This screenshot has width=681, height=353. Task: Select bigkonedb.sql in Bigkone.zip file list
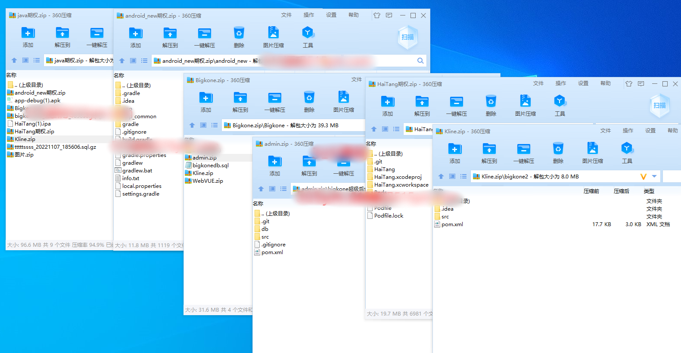click(210, 166)
